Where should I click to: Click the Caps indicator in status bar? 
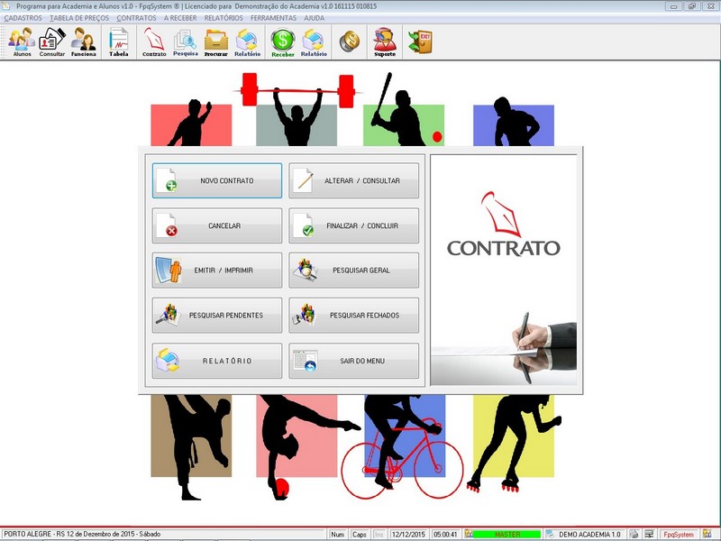[x=359, y=535]
